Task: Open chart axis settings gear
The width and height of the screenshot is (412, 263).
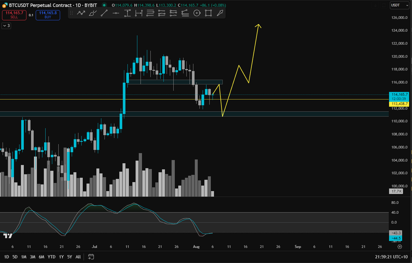Action: (400, 247)
